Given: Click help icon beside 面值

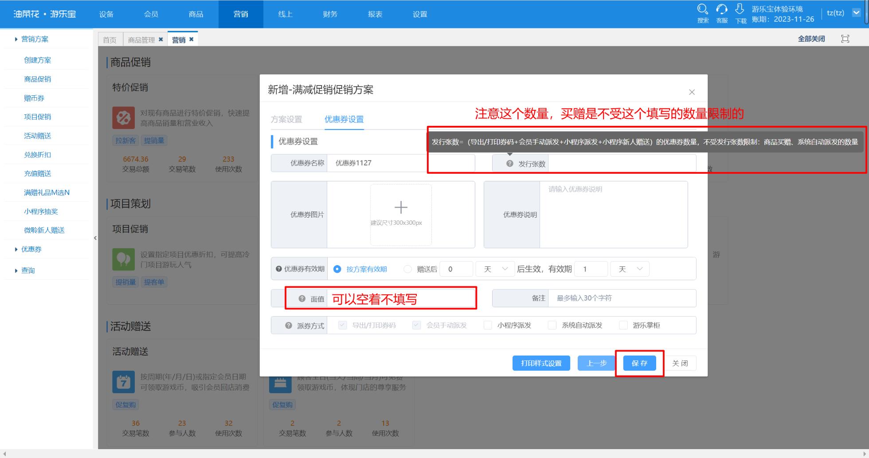Looking at the screenshot, I should click(302, 298).
